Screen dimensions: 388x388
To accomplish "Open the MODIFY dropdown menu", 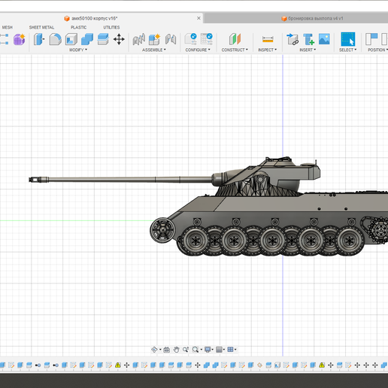I will pyautogui.click(x=78, y=50).
